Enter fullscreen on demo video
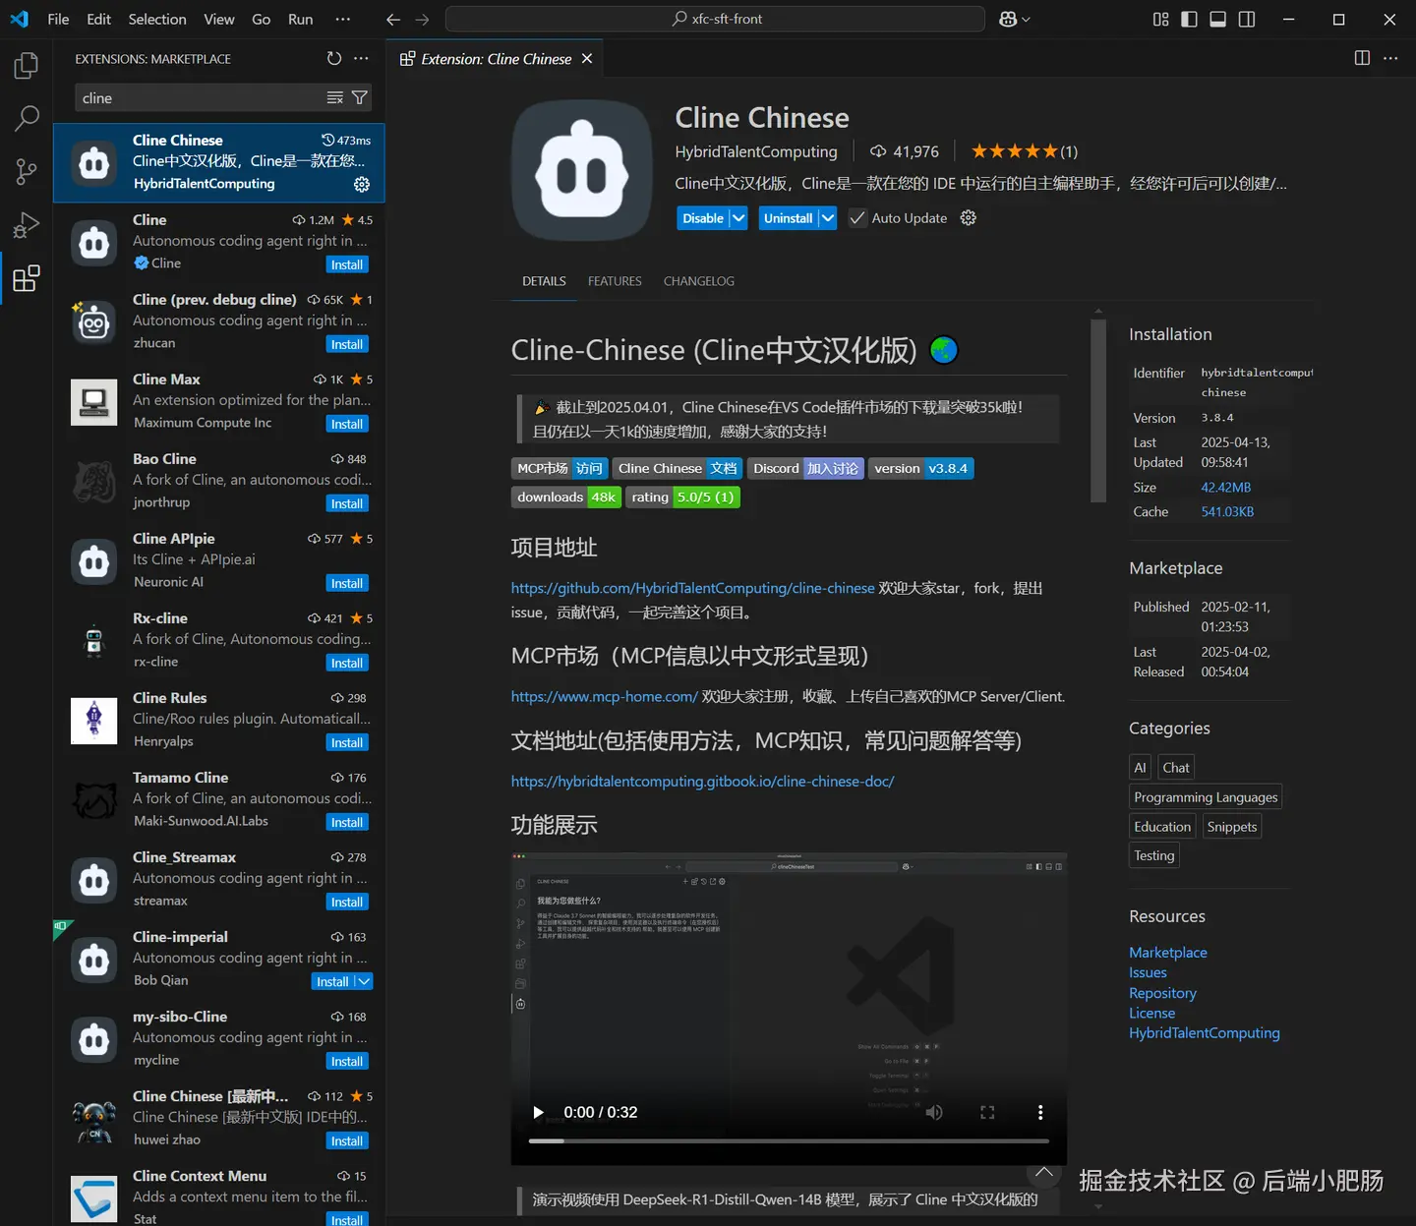 [987, 1112]
